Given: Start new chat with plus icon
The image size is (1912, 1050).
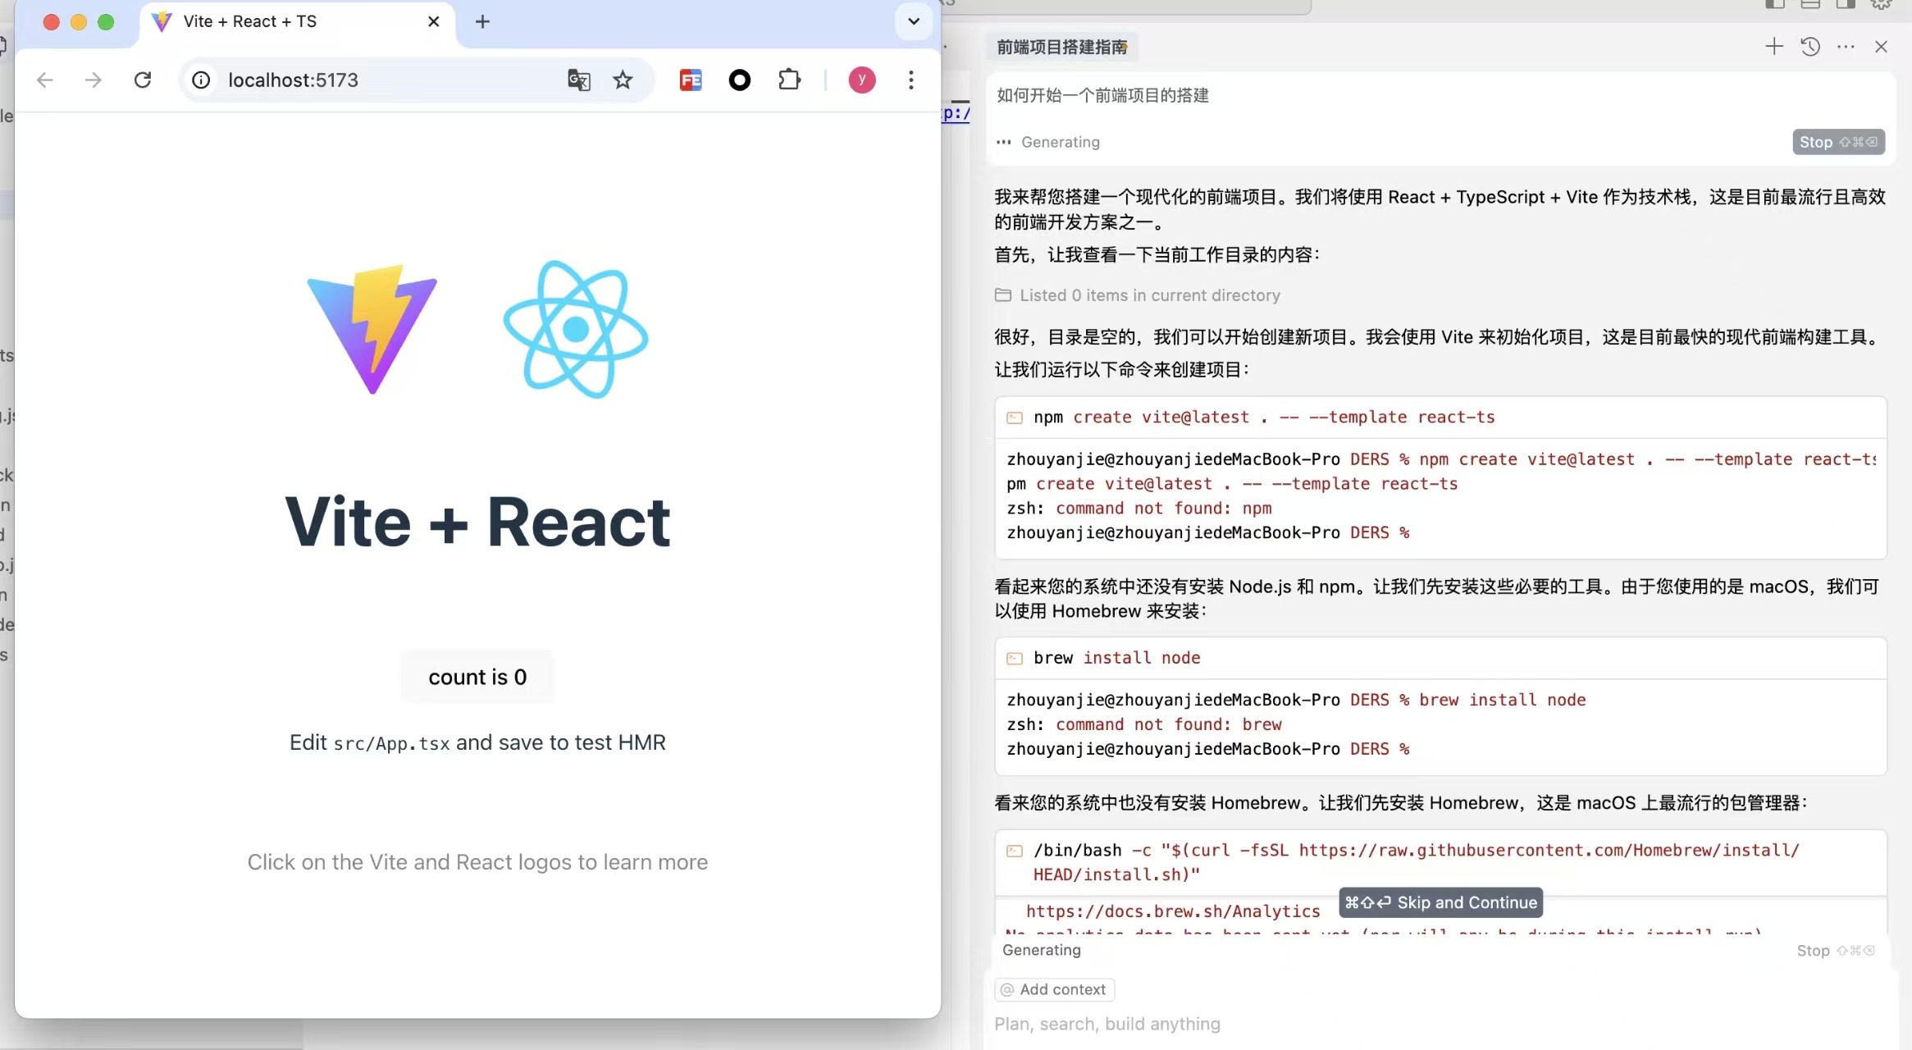Looking at the screenshot, I should point(1773,47).
